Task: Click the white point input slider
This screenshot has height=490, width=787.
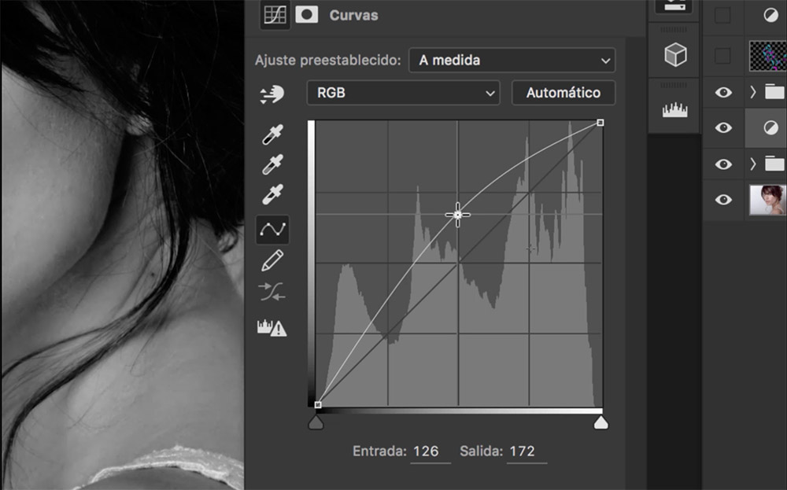Action: tap(600, 423)
